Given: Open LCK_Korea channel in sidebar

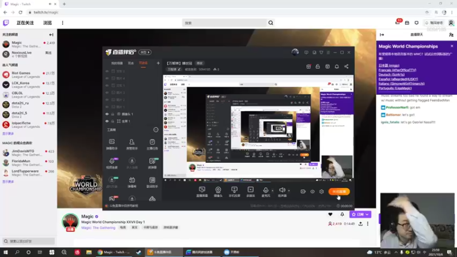Looking at the screenshot, I should [28, 85].
